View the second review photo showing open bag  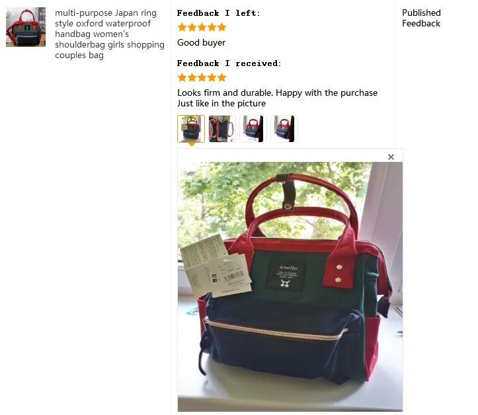point(222,129)
